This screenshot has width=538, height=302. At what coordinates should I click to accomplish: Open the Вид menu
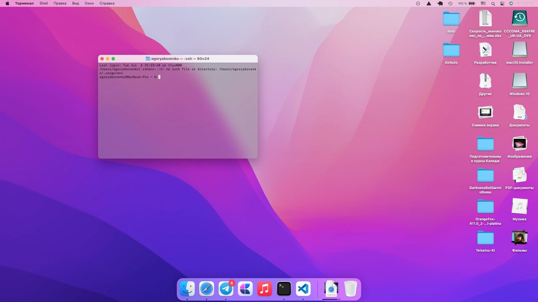click(x=76, y=3)
